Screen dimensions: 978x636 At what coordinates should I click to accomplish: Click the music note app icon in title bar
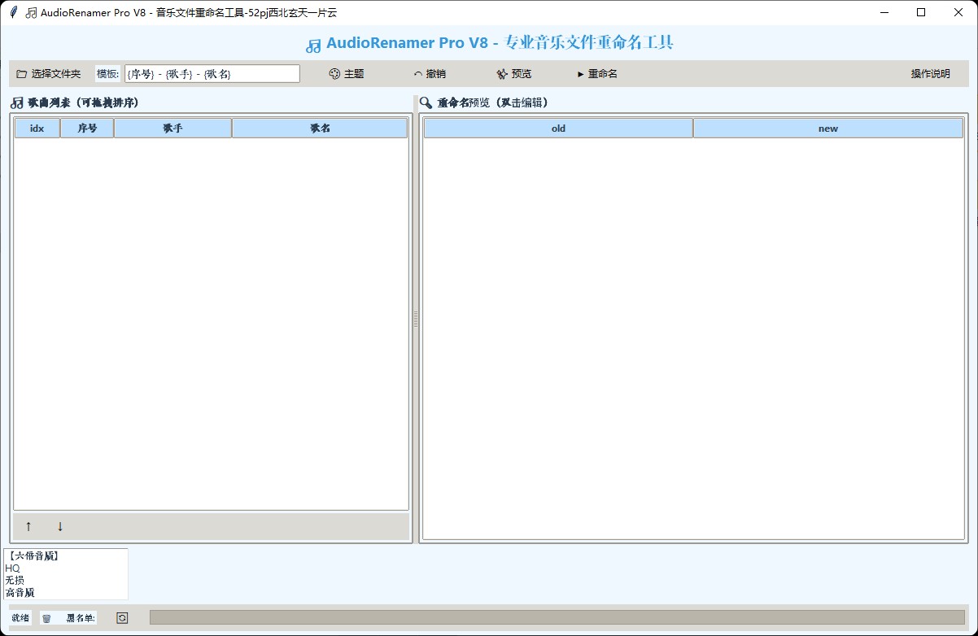coord(32,12)
